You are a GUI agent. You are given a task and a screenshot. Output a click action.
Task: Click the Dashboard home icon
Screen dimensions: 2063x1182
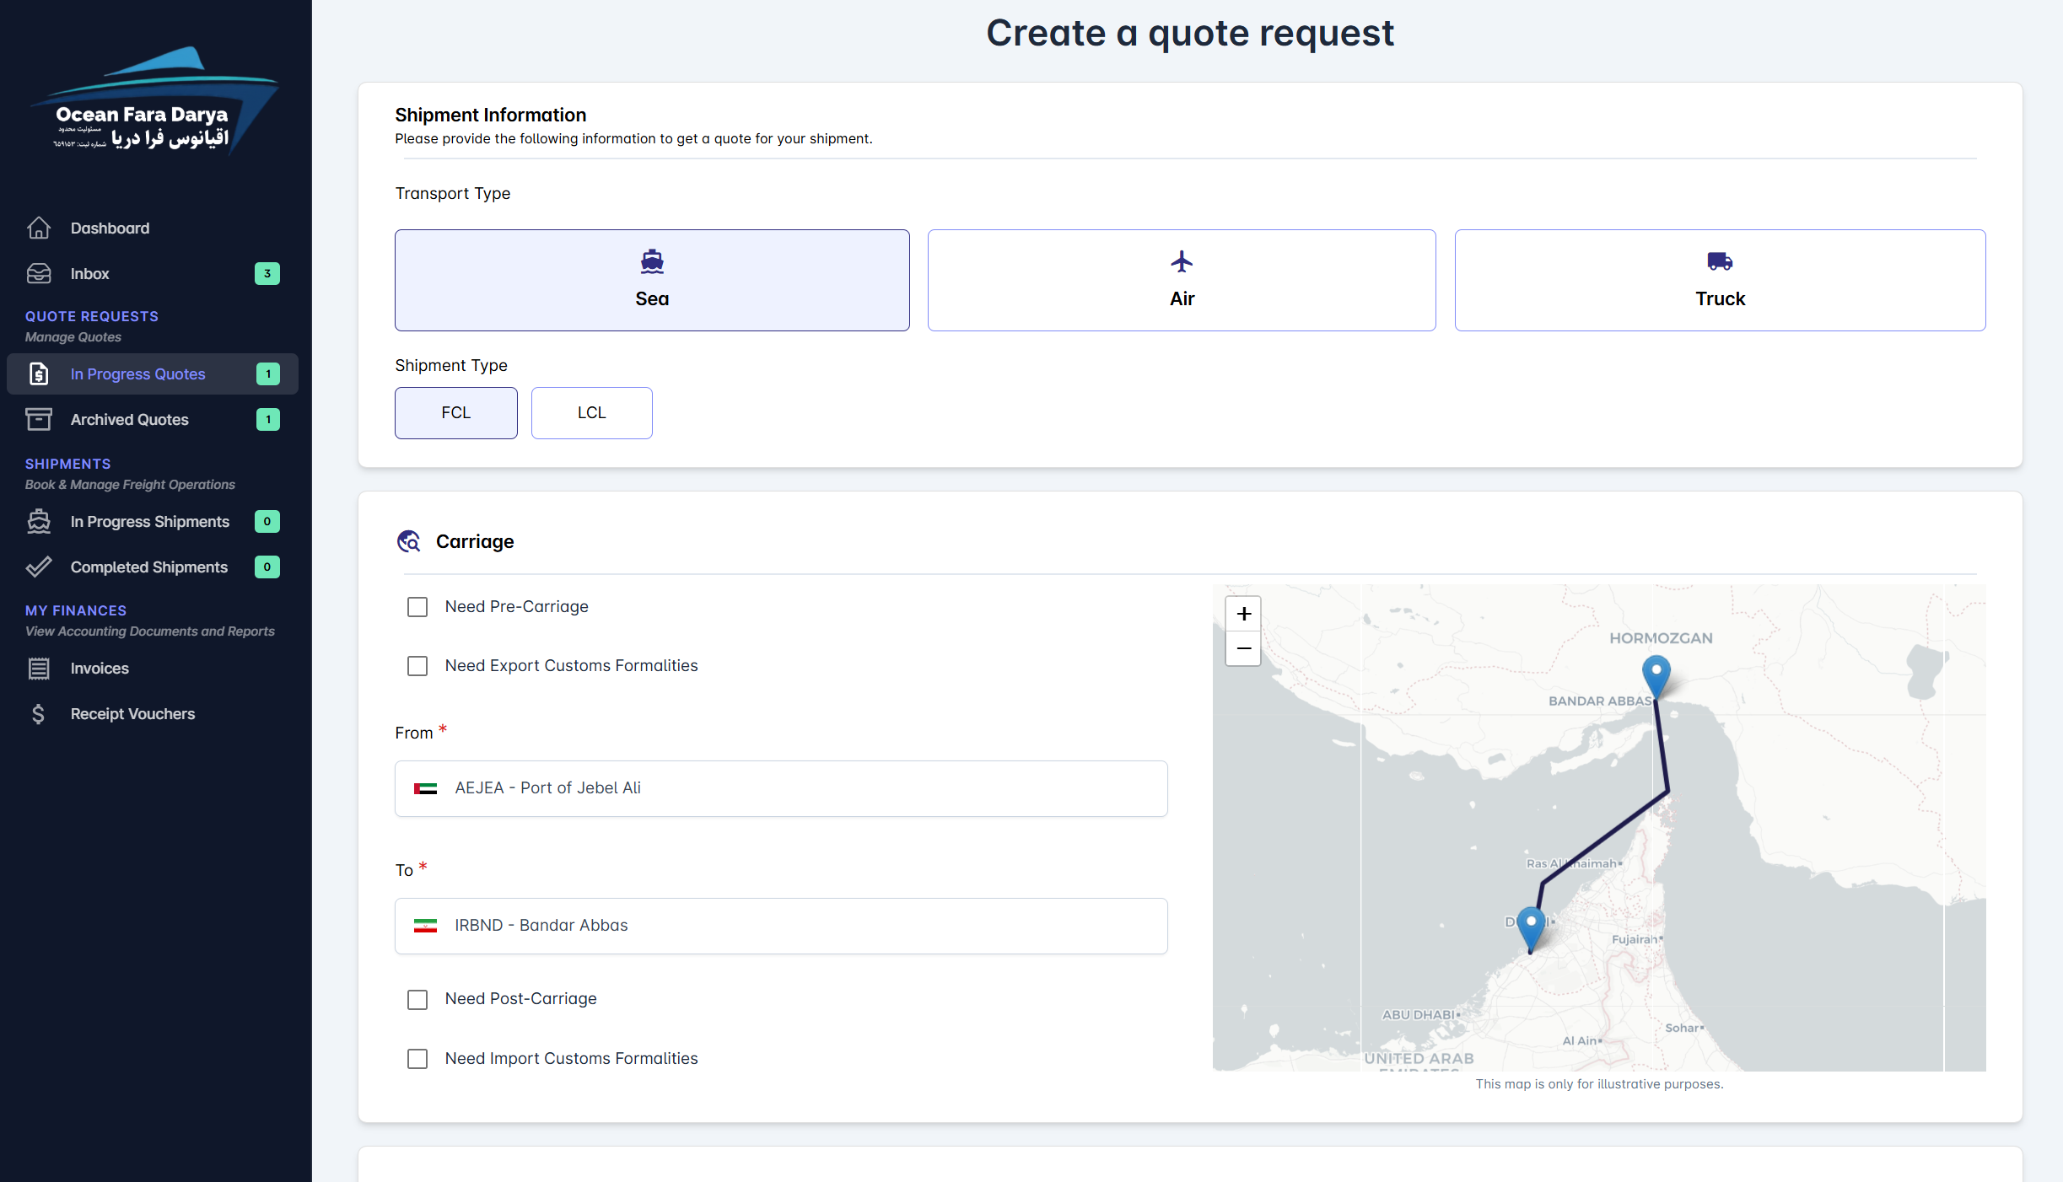click(x=39, y=228)
